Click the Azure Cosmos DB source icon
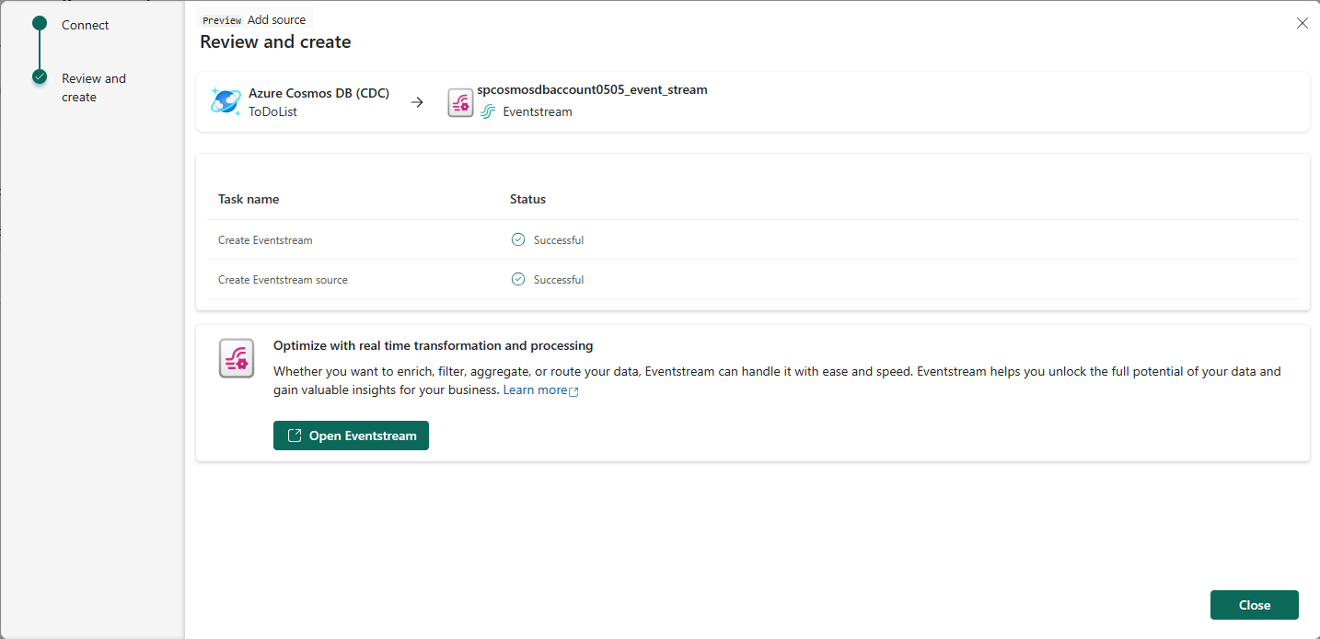Image resolution: width=1320 pixels, height=639 pixels. click(x=226, y=102)
